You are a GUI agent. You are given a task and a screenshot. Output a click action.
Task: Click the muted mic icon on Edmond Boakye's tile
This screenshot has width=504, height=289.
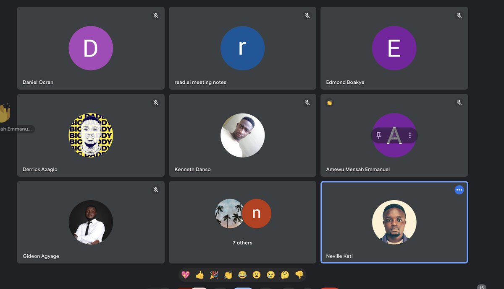[459, 15]
